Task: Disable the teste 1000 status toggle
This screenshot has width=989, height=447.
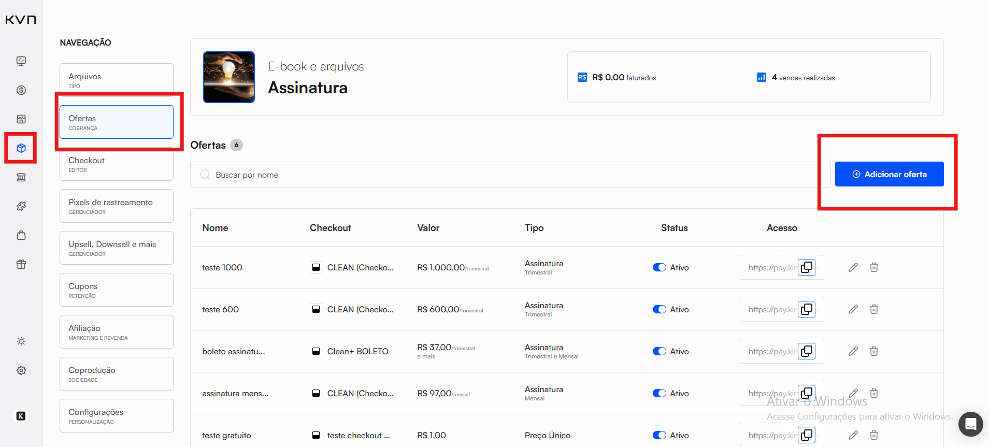Action: click(x=659, y=267)
